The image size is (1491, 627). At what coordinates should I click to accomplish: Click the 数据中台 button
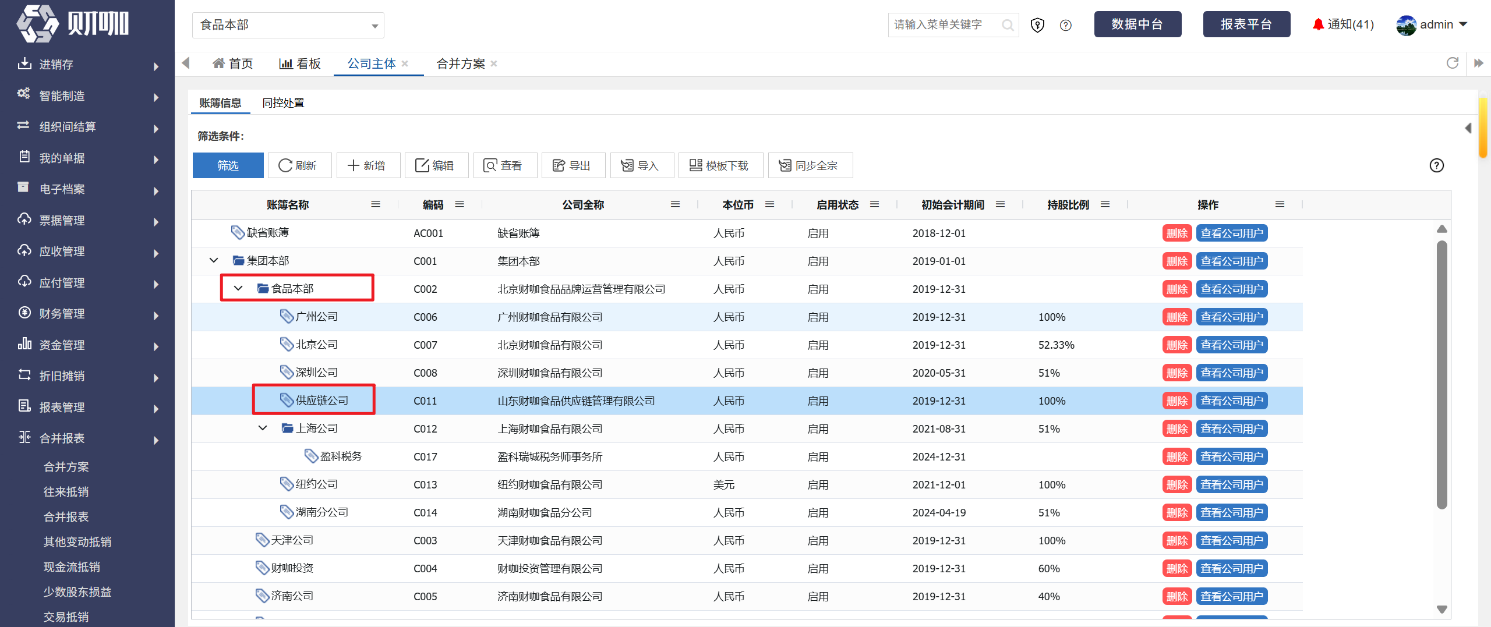1137,24
